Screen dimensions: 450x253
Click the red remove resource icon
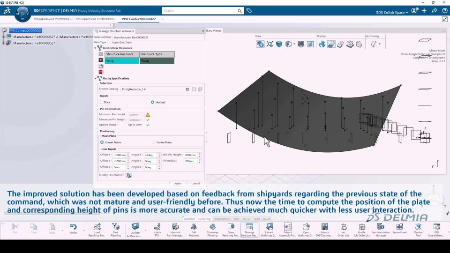pyautogui.click(x=101, y=72)
